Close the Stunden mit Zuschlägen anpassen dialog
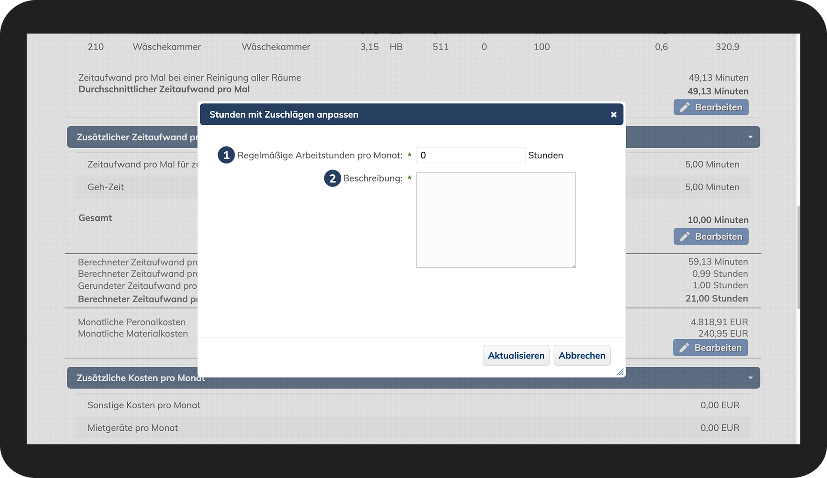827x478 pixels. [x=614, y=114]
